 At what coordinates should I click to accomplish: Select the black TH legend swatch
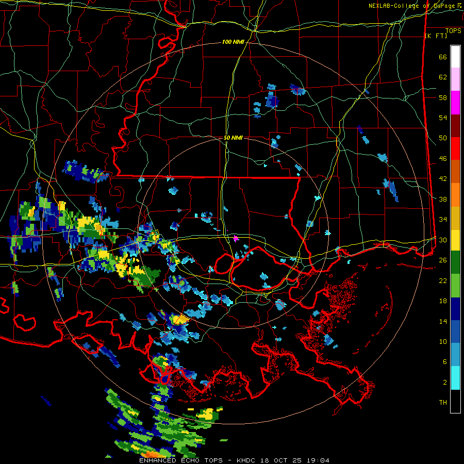tap(455, 401)
